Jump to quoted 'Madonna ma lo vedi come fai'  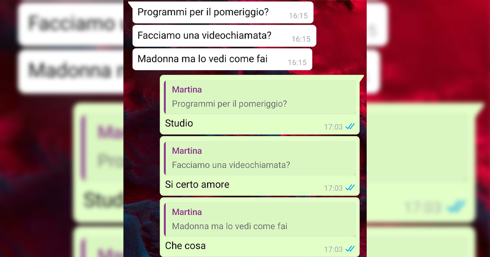click(x=260, y=219)
